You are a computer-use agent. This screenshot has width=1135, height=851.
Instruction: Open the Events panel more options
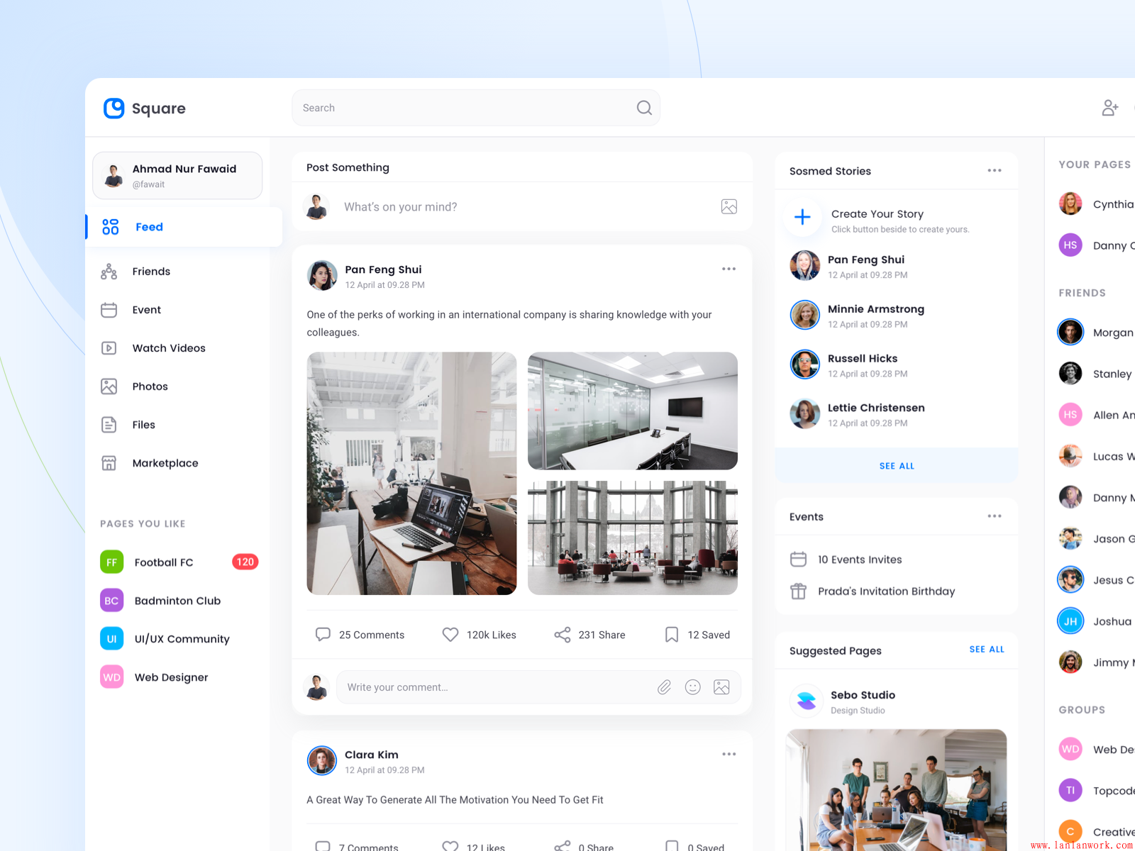[x=994, y=516]
